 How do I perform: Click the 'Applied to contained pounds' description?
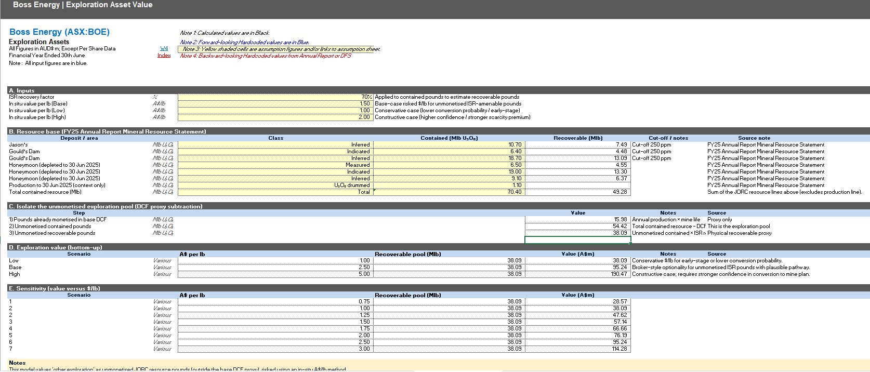pos(447,97)
